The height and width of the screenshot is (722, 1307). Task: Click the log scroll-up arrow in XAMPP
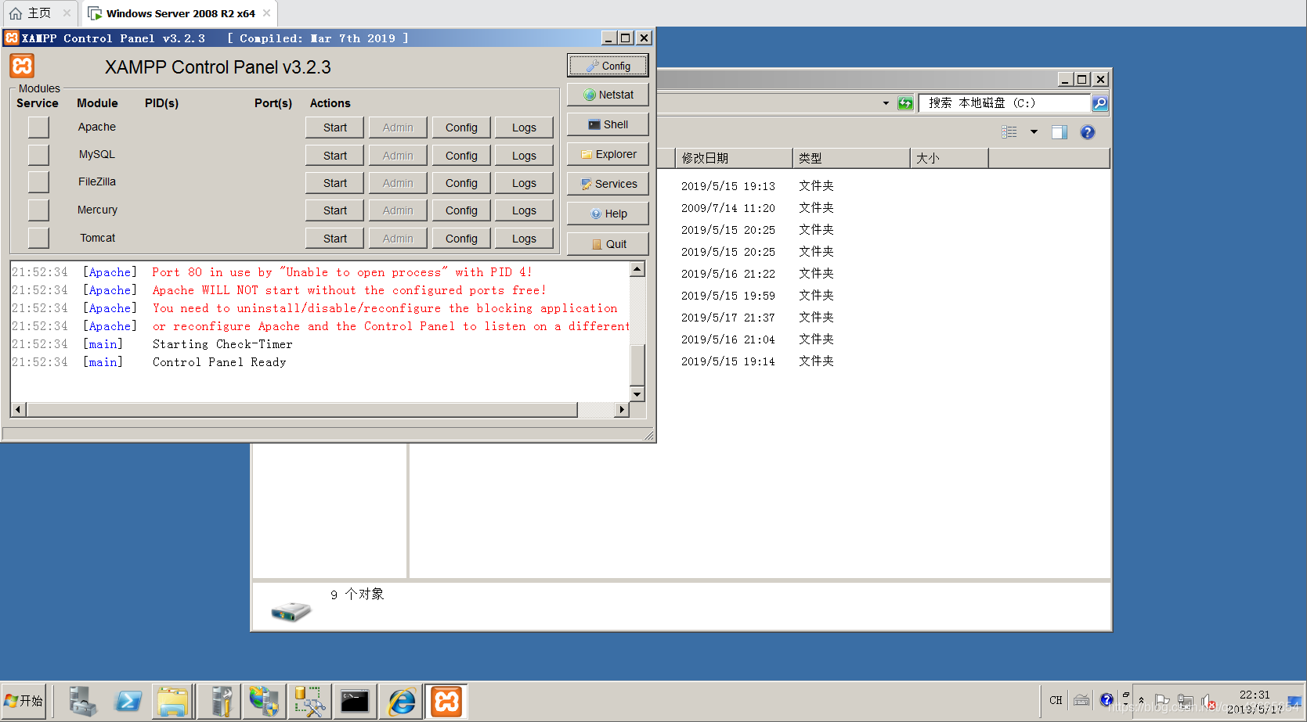637,269
